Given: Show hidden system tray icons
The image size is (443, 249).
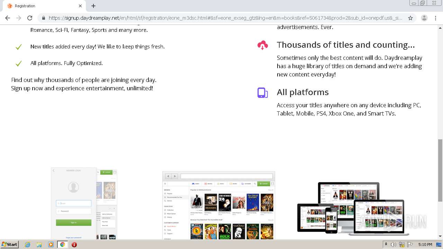Looking at the screenshot, I should pos(386,245).
